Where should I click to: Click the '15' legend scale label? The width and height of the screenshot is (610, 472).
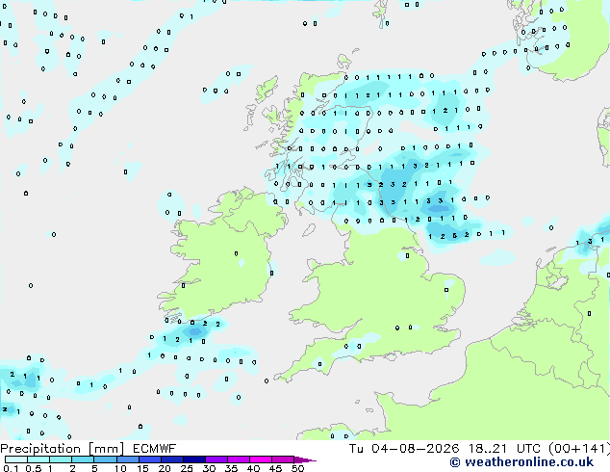(x=142, y=468)
